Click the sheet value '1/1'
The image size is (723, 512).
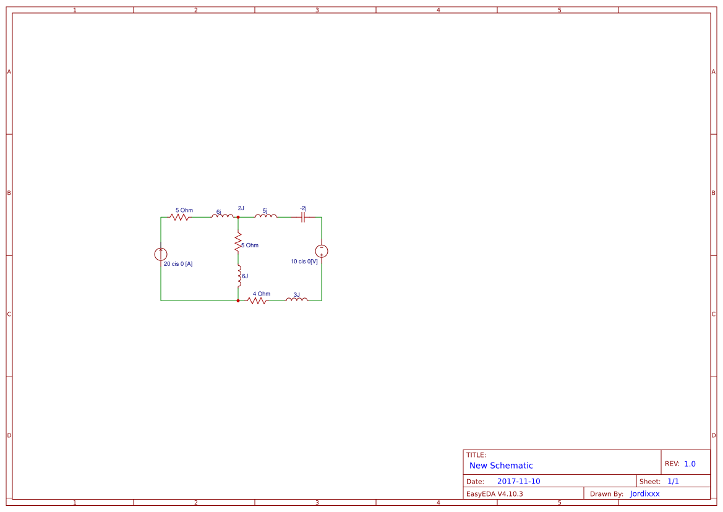pyautogui.click(x=673, y=481)
